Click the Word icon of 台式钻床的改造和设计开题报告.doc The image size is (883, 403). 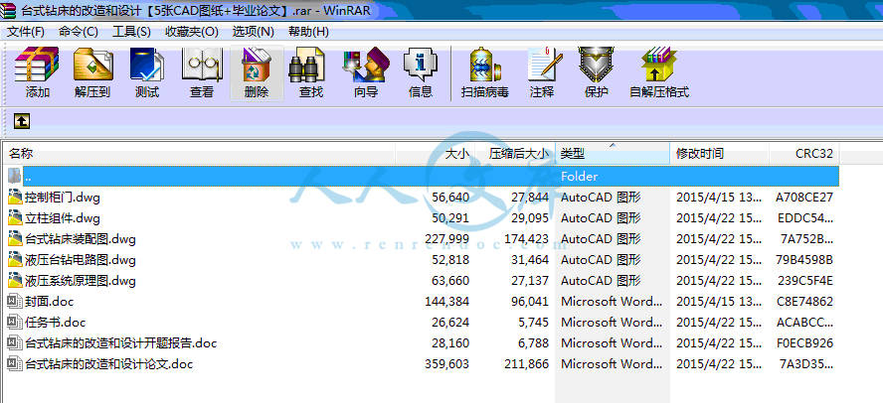pos(15,342)
